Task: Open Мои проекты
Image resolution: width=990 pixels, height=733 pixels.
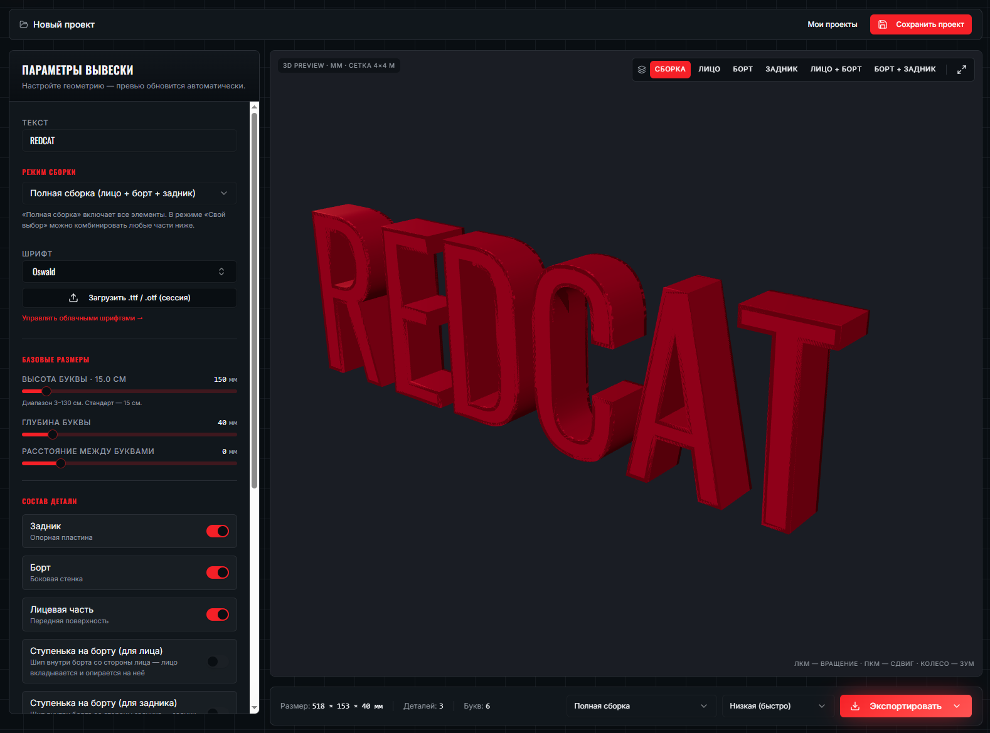Action: 833,24
